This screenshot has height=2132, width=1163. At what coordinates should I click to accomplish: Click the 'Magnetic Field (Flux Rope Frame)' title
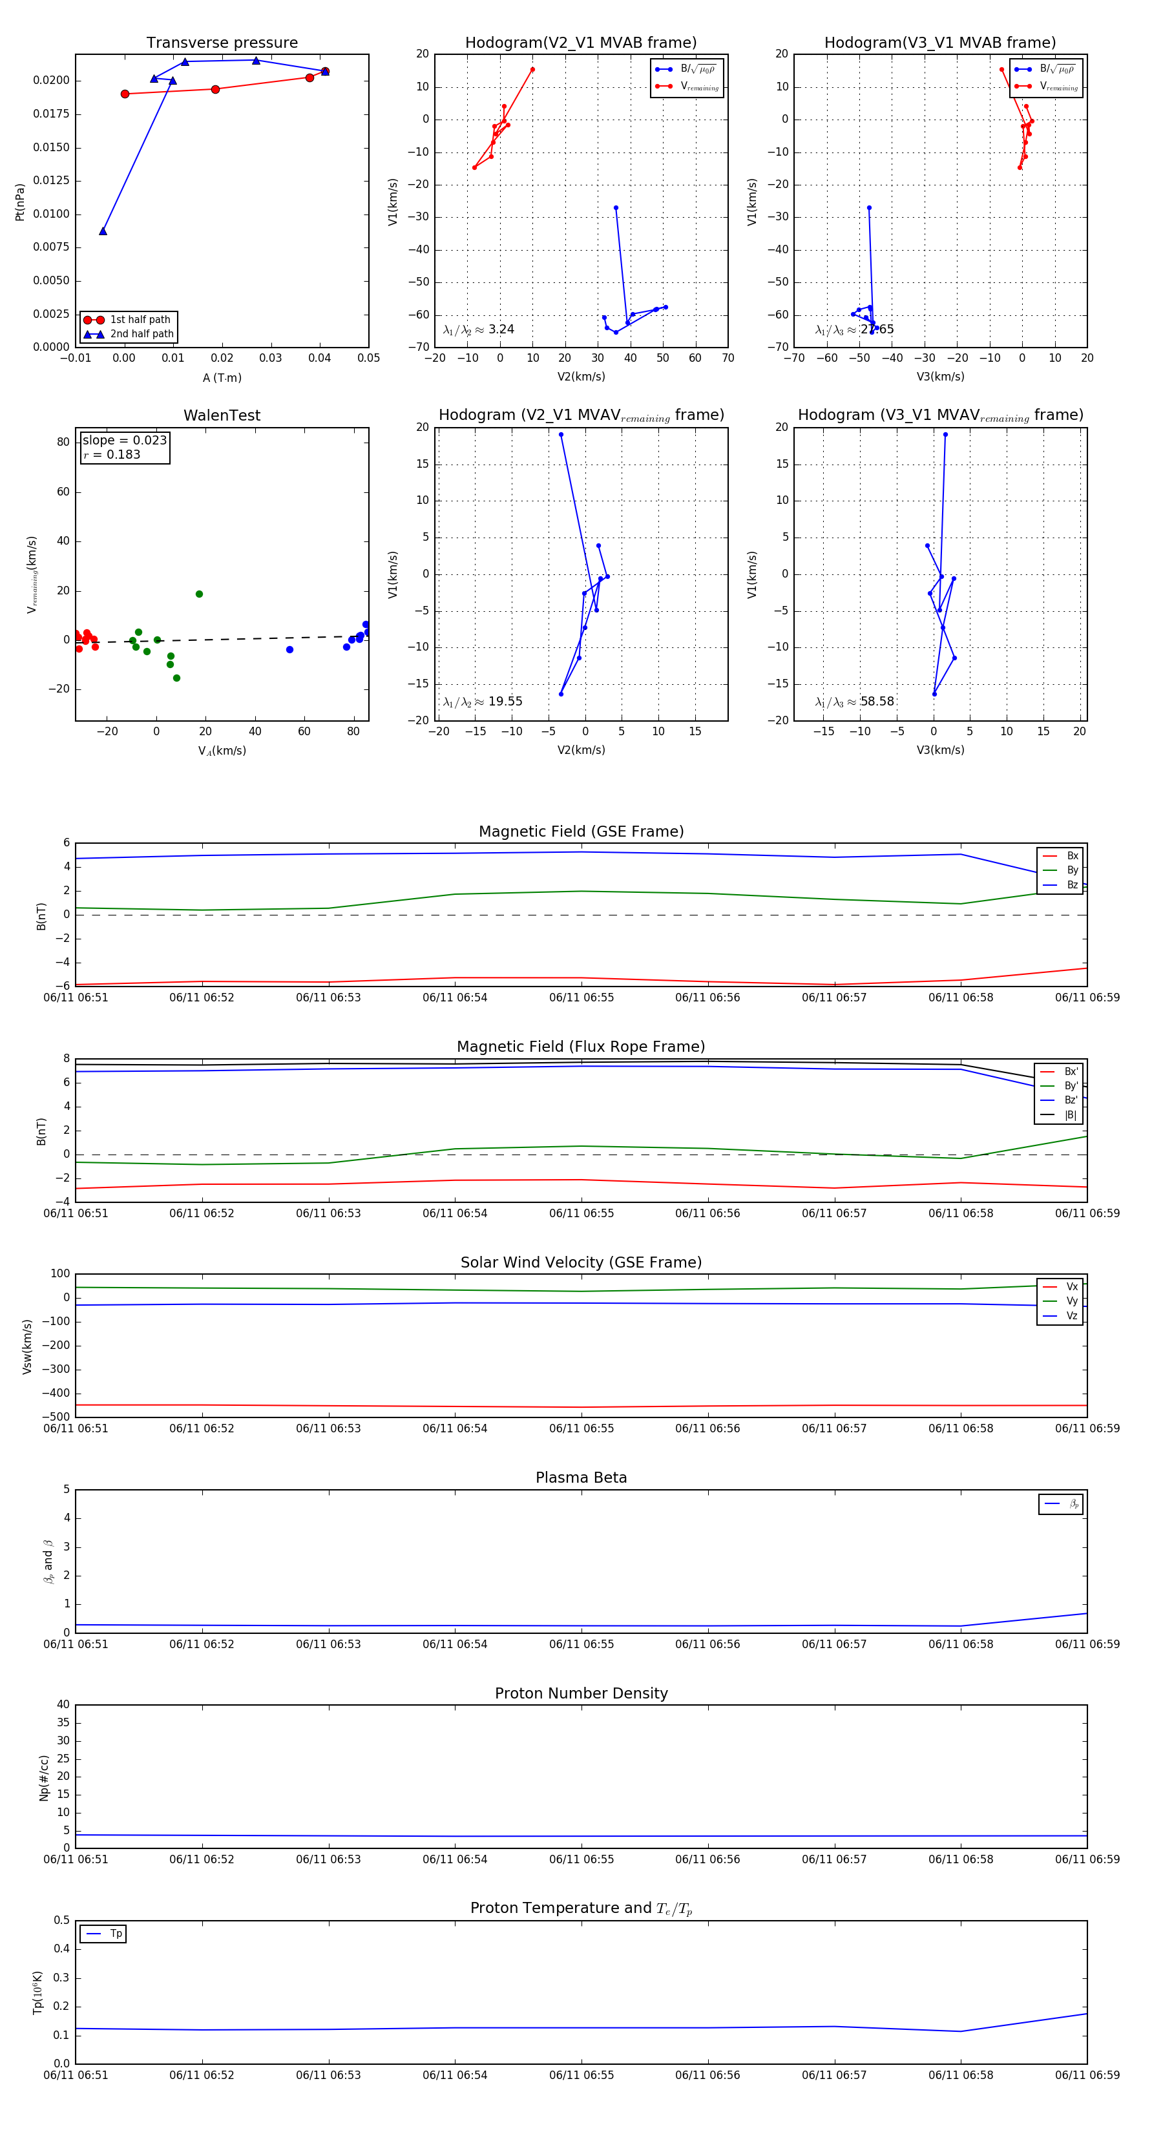(x=581, y=1047)
